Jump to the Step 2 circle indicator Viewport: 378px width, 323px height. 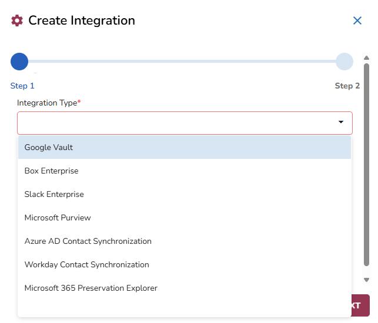(x=344, y=62)
